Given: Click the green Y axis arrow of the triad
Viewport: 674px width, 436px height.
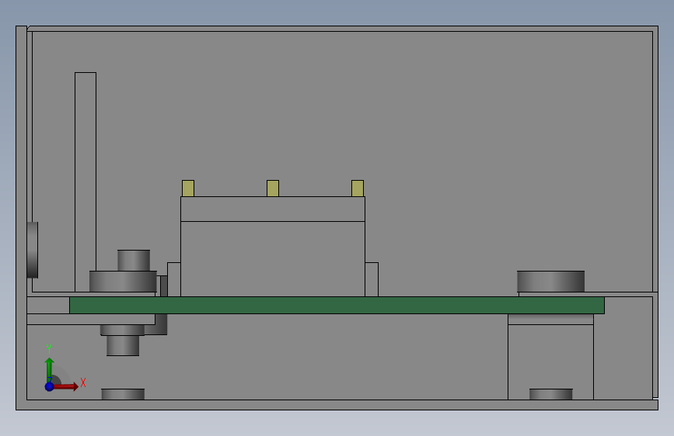Looking at the screenshot, I should click(49, 369).
